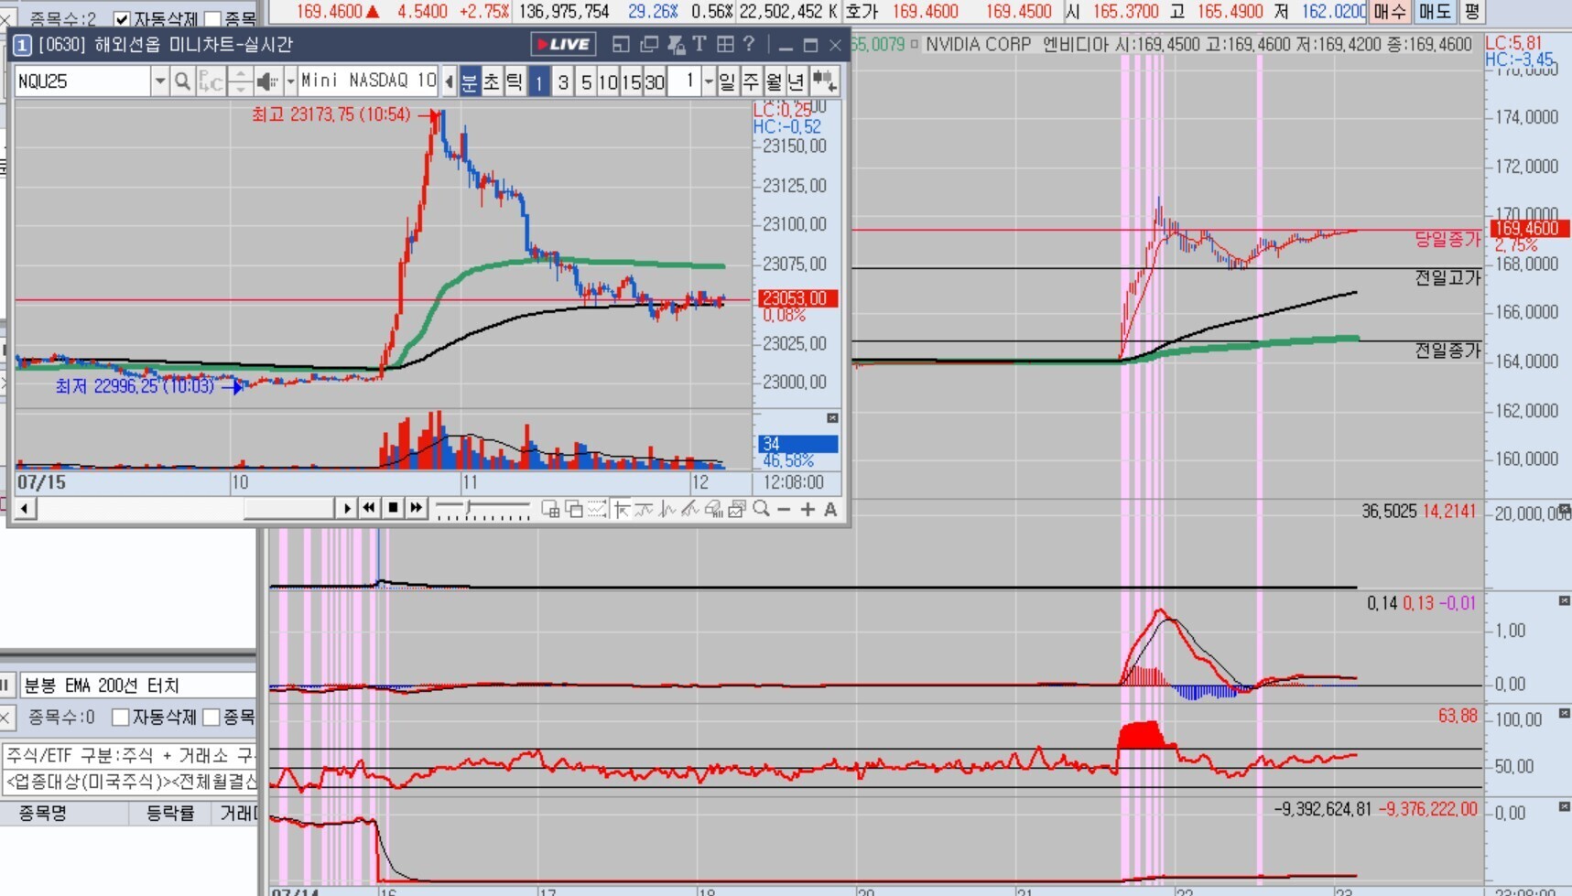1572x896 pixels.
Task: Toggle the top 종목 checkbox beside 자동삭제
Action: (213, 19)
